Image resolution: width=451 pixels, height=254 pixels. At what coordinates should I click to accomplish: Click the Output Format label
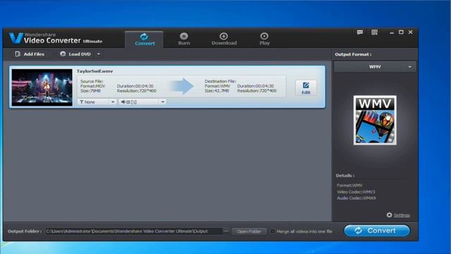pos(353,54)
